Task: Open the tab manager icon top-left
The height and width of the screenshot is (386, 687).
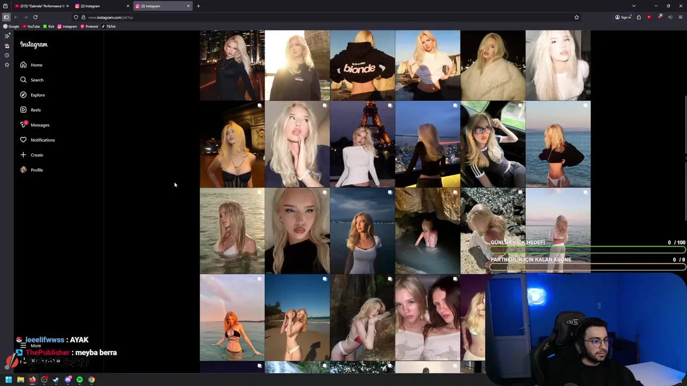Action: (5, 6)
